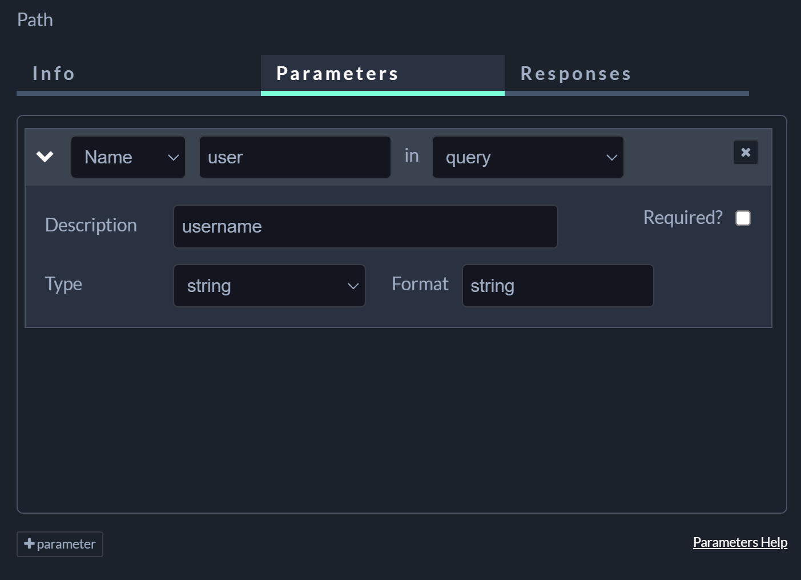Image resolution: width=801 pixels, height=580 pixels.
Task: Click the Path heading text
Action: pyautogui.click(x=35, y=20)
